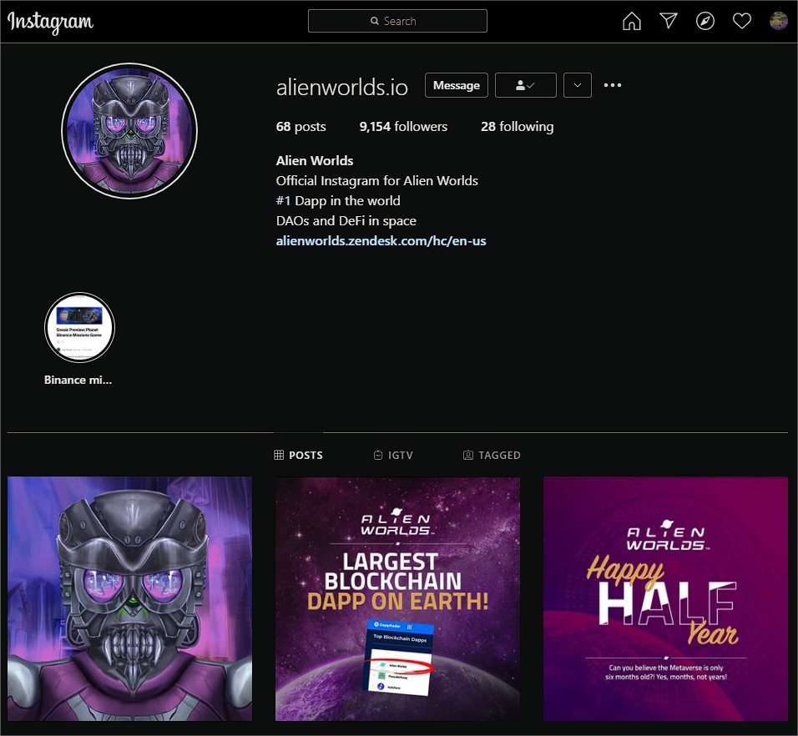Screen dimensions: 798x736
Task: Open the 28 following list
Action: pyautogui.click(x=517, y=127)
